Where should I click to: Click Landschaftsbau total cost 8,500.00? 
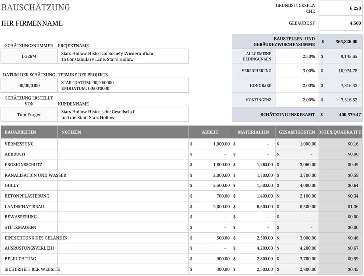coord(297,207)
